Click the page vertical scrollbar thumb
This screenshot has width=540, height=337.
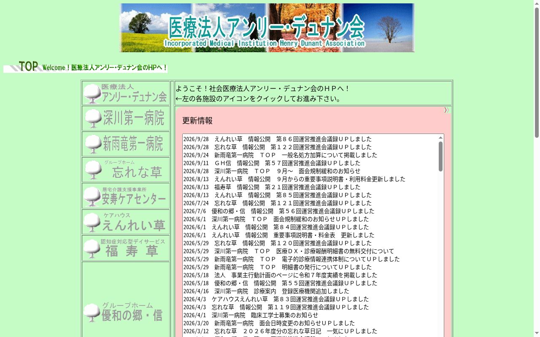point(537,72)
